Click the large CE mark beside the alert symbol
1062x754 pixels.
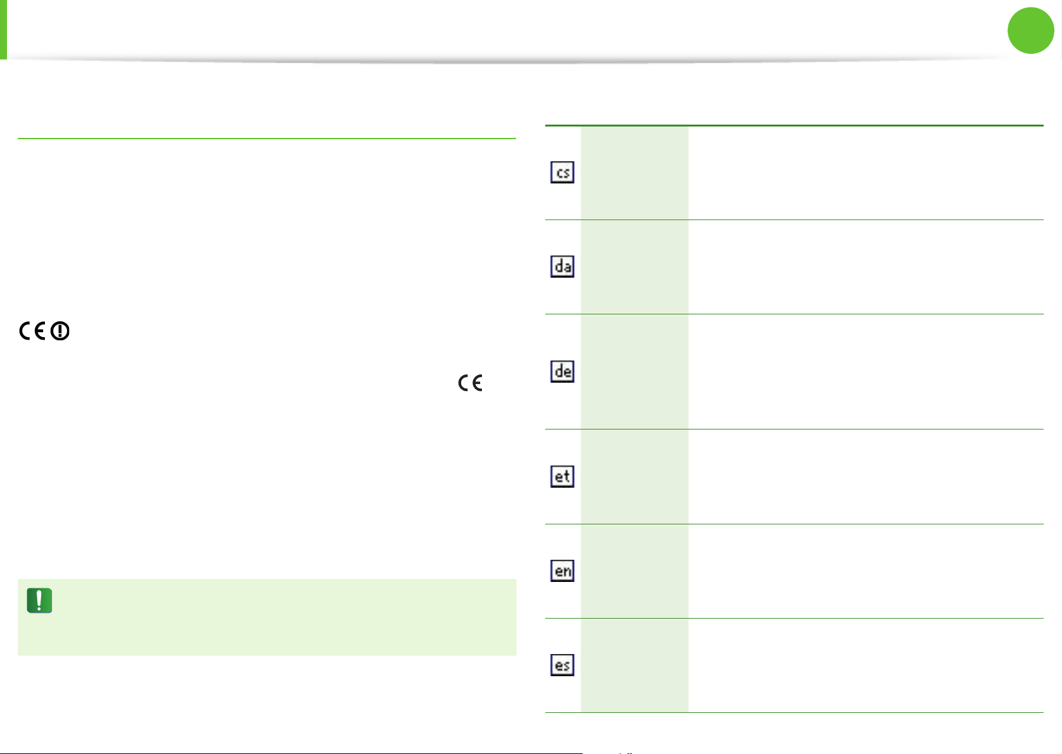[x=32, y=331]
